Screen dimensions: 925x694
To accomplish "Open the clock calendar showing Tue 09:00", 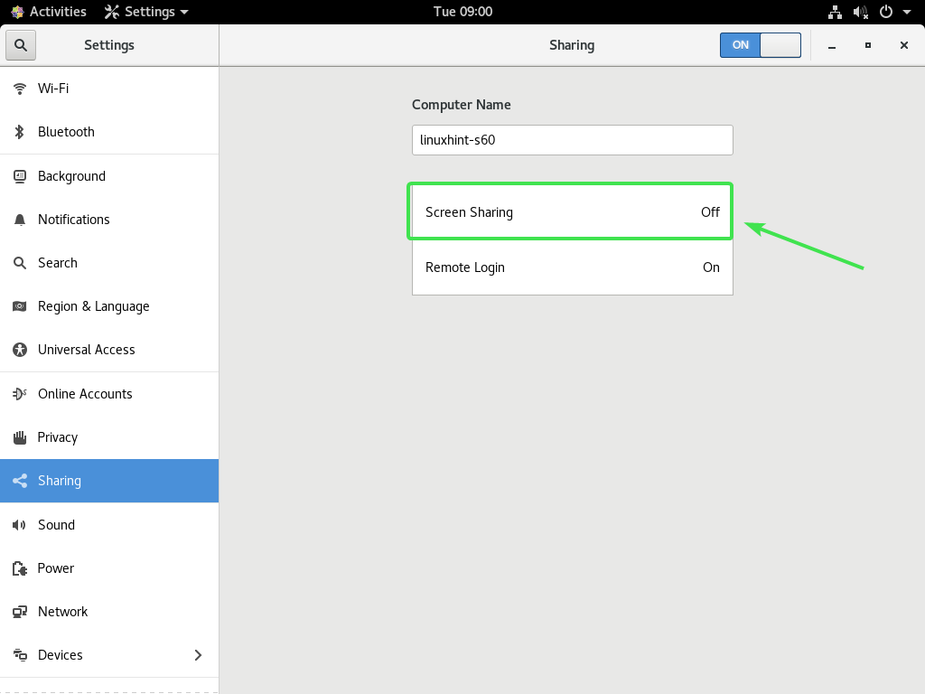I will pos(462,12).
